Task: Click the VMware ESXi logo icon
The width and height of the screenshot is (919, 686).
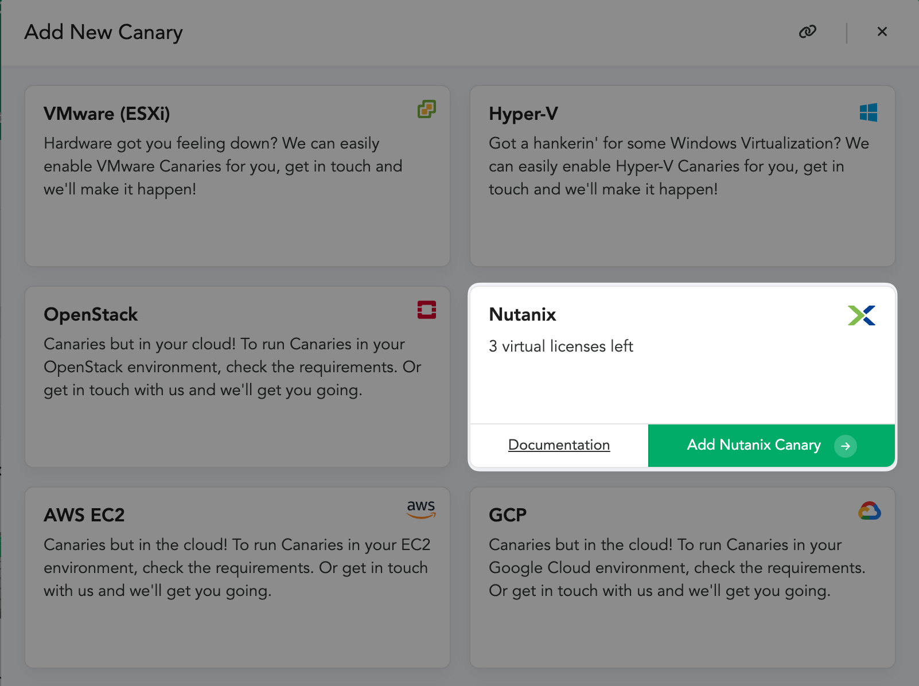Action: point(426,109)
